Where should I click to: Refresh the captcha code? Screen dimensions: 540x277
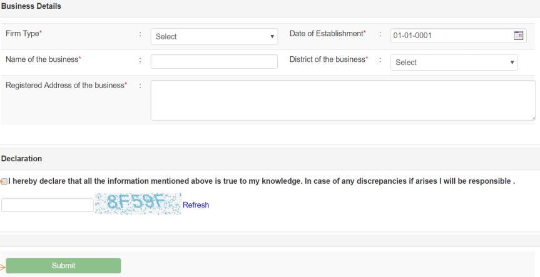coord(196,205)
